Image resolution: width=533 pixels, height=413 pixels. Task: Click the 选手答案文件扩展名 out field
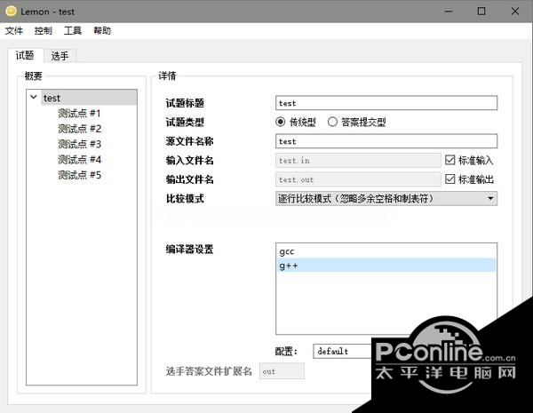(282, 371)
